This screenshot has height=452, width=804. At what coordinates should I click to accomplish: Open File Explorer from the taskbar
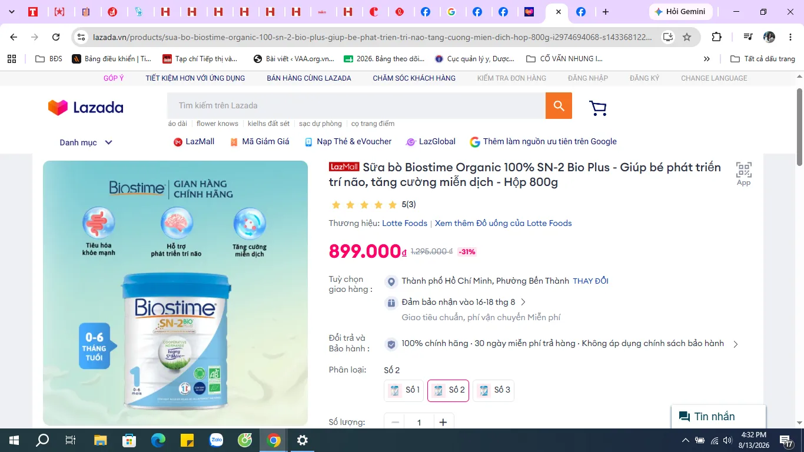pyautogui.click(x=101, y=440)
